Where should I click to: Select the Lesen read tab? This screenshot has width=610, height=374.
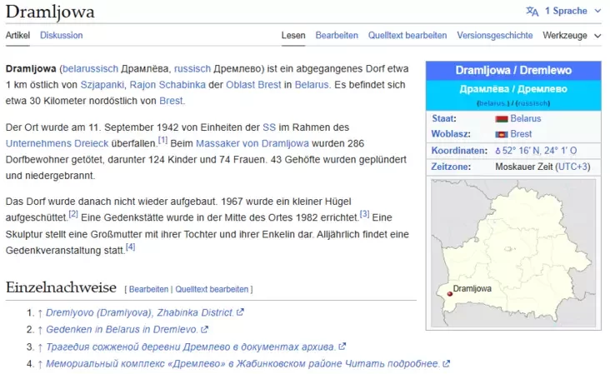293,35
